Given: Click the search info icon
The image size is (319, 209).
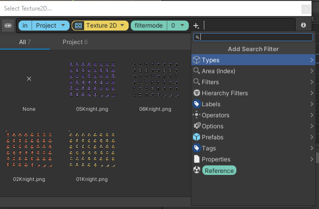Looking at the screenshot, I should click(303, 25).
